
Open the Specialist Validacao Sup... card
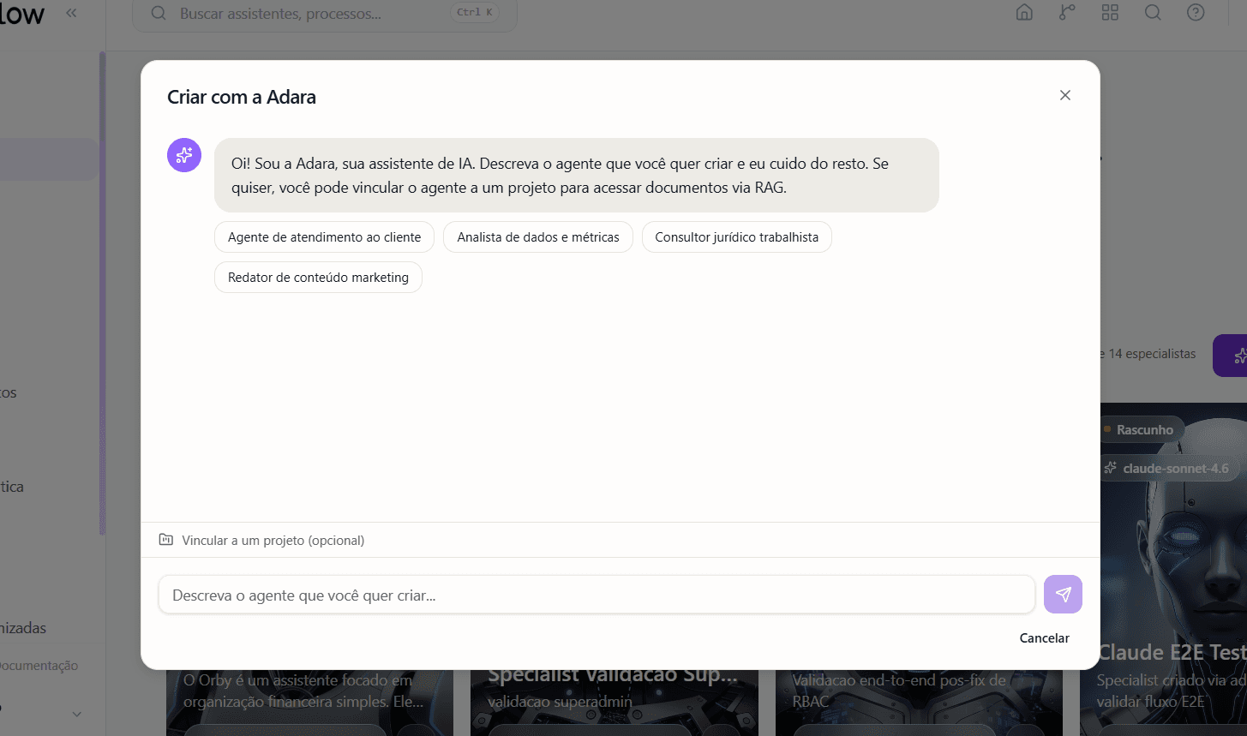[x=615, y=703]
